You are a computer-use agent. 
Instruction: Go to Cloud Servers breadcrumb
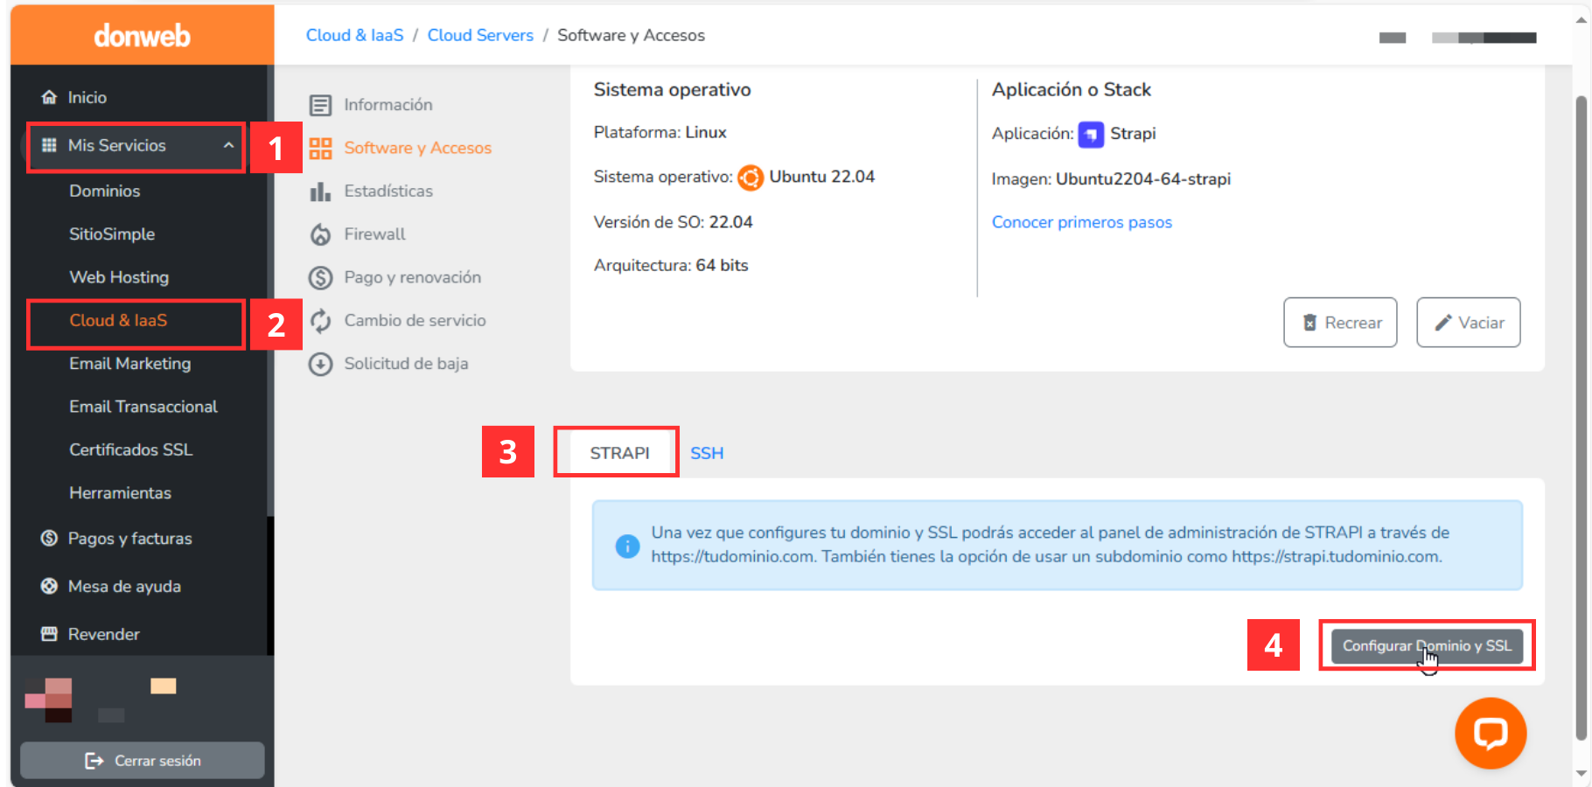pos(480,35)
